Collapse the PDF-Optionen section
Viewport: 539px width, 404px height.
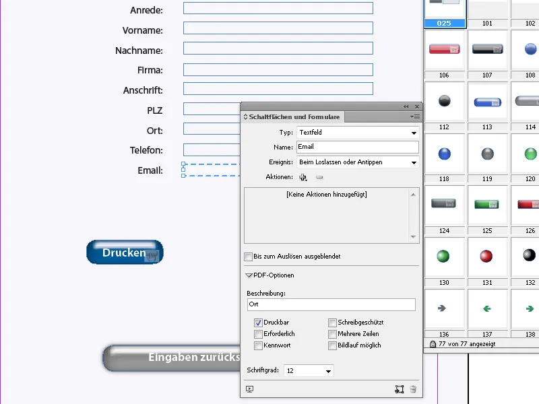[x=249, y=275]
